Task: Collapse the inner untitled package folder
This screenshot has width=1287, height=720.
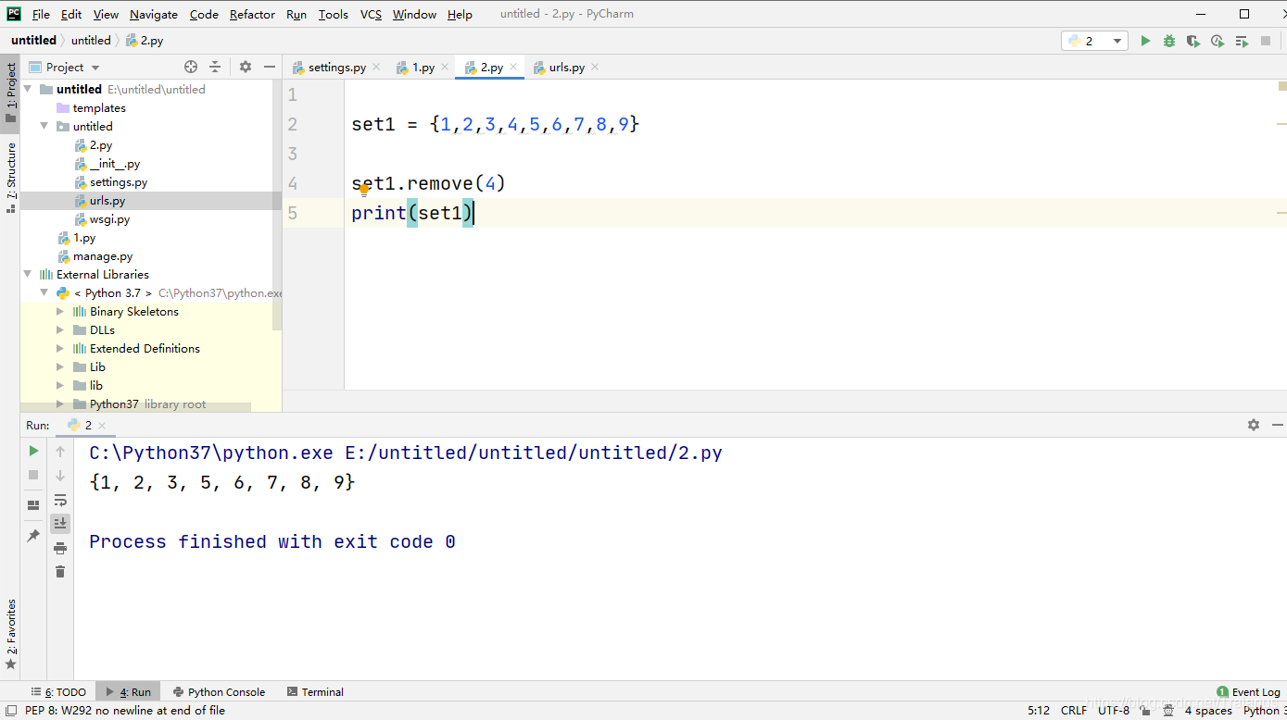Action: coord(44,126)
